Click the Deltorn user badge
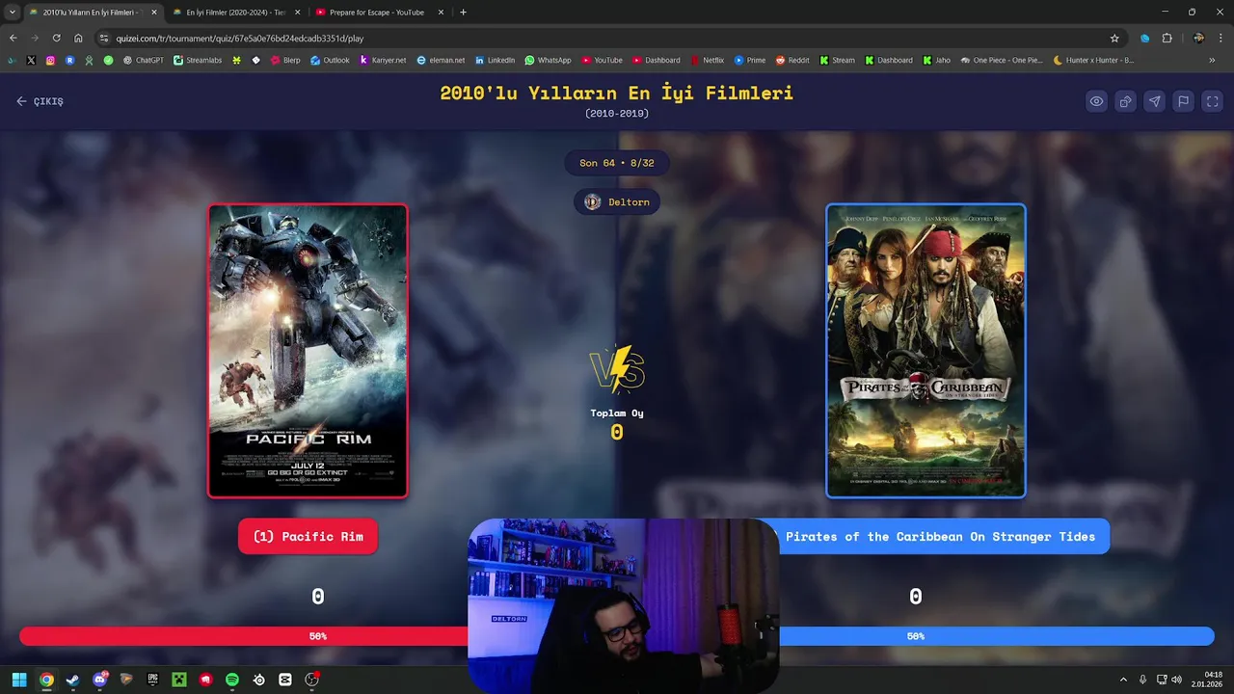The height and width of the screenshot is (694, 1234). coord(617,202)
